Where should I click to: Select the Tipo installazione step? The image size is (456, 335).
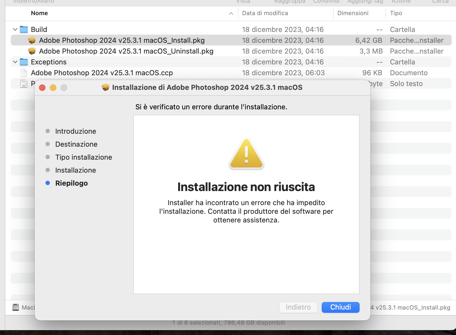tap(84, 157)
